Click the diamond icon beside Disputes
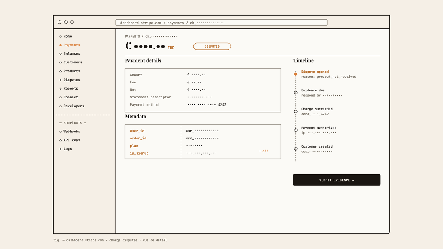 tap(61, 80)
